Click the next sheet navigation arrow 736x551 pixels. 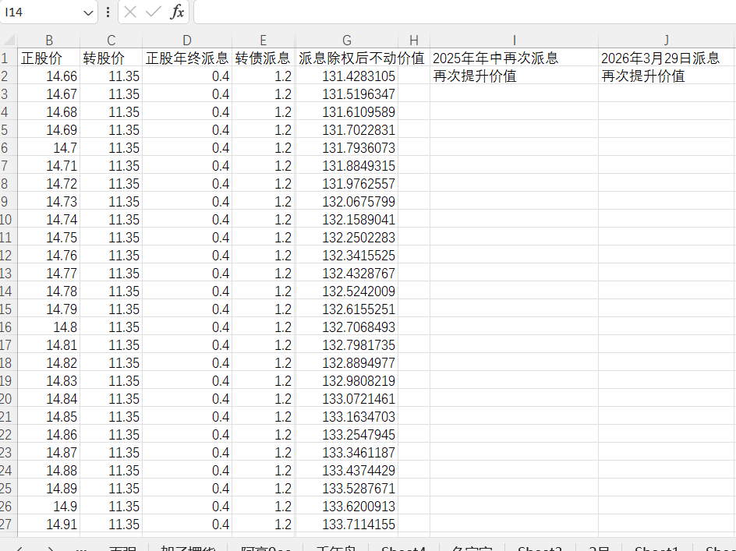point(51,549)
